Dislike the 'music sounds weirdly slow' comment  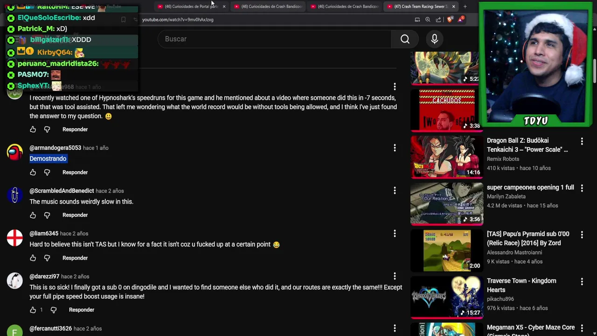point(47,215)
